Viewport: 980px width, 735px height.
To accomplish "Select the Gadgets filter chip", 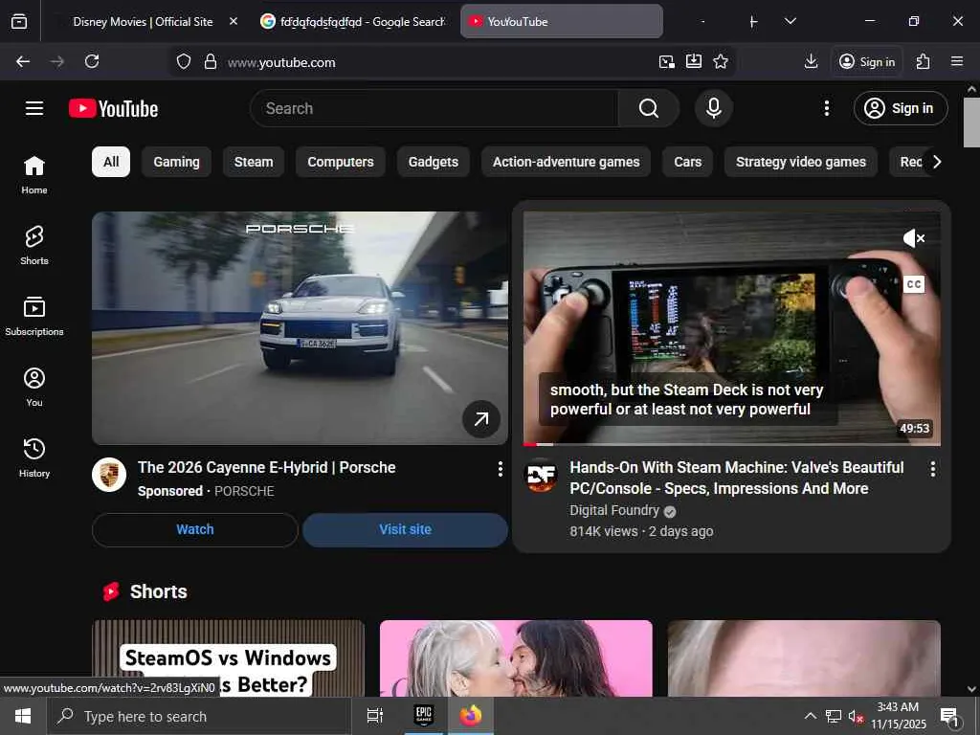I will (x=434, y=162).
